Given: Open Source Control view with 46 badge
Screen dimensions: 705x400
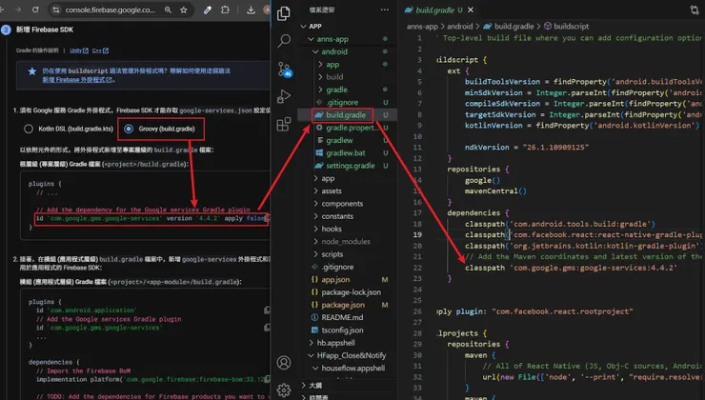Looking at the screenshot, I should tap(284, 69).
